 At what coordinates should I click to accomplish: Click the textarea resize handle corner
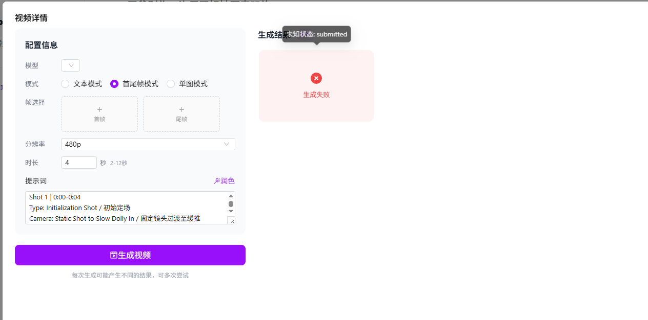tap(231, 220)
